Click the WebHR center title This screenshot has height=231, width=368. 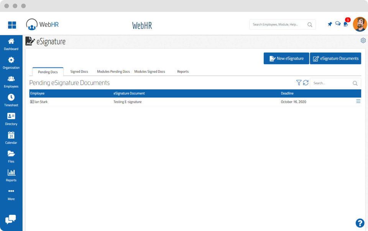[x=142, y=25]
